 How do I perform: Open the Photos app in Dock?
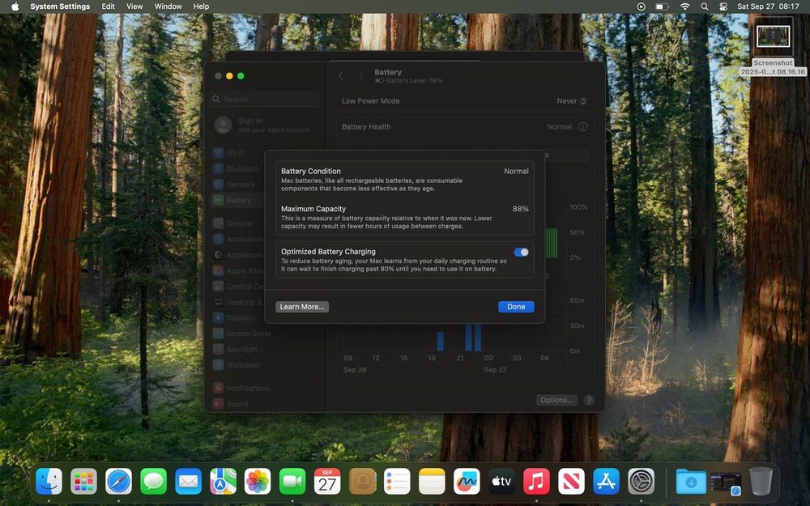click(x=258, y=482)
